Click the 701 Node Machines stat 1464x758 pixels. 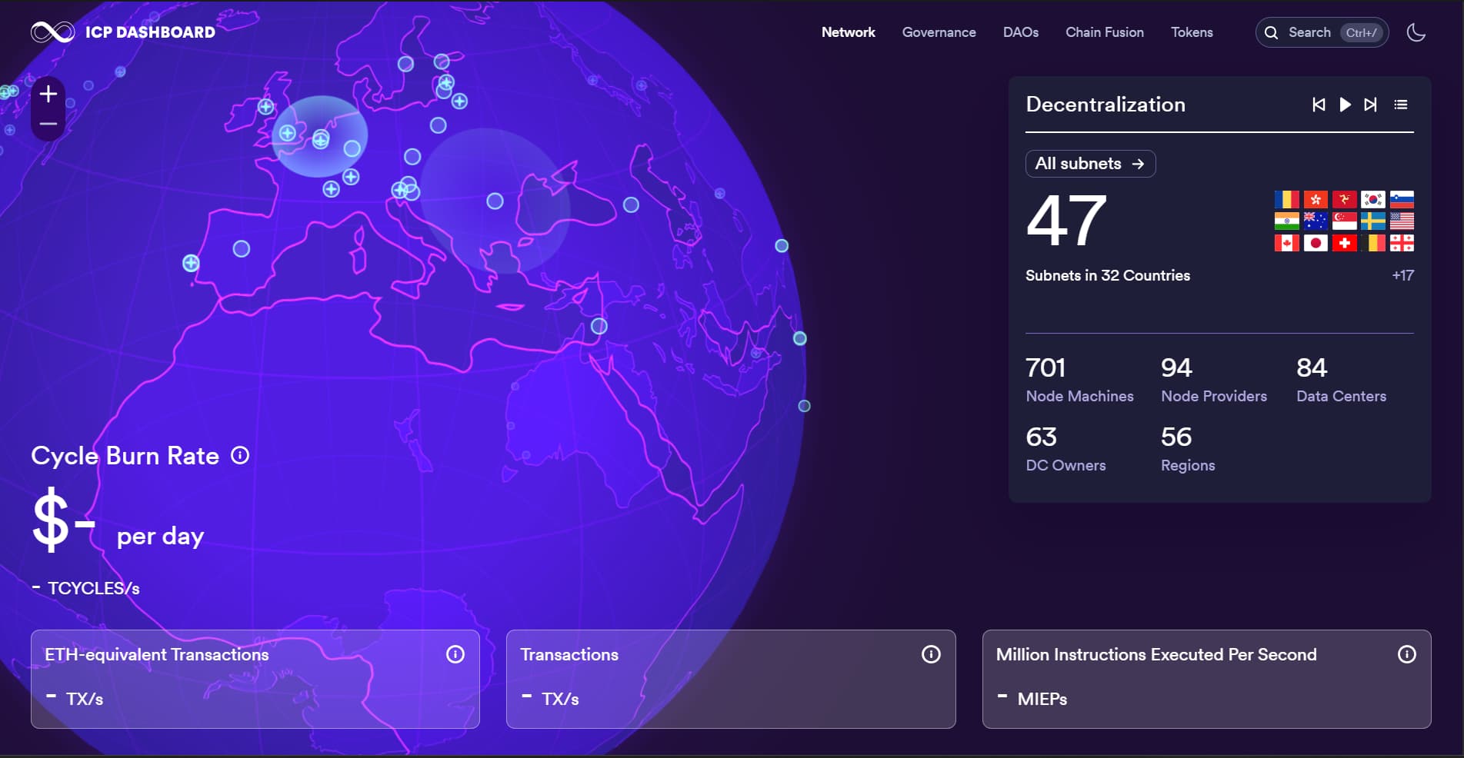pyautogui.click(x=1079, y=380)
